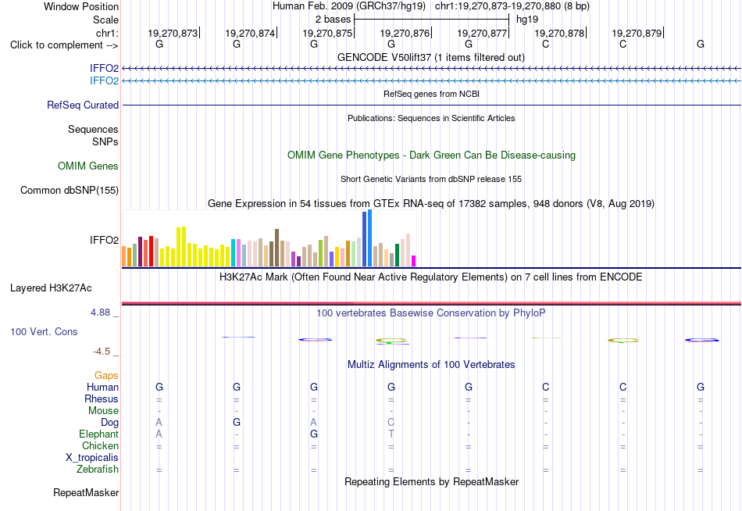The image size is (742, 511).
Task: Click the dark blue IFFO2 GENCODE track label
Action: [x=104, y=68]
